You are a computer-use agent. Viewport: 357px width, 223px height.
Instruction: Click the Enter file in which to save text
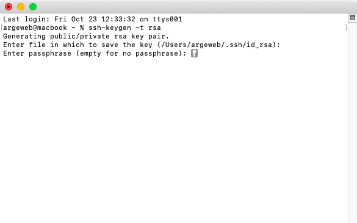(x=60, y=45)
